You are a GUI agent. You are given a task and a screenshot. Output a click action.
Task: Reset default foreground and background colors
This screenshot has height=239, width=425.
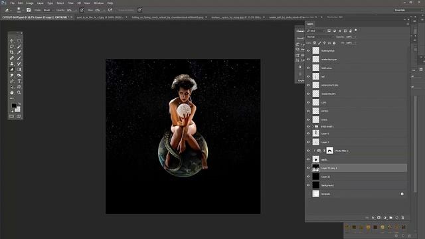coord(12,111)
